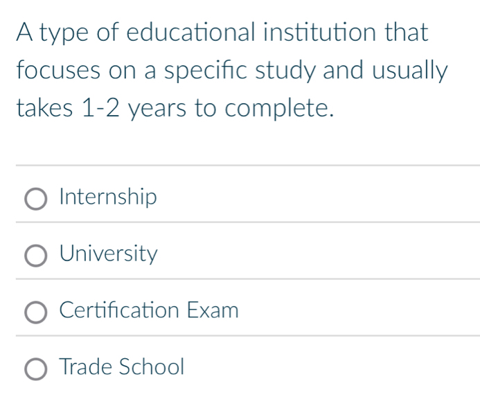Click the question line starting 'A type of'
480x397 pixels.
223,32
